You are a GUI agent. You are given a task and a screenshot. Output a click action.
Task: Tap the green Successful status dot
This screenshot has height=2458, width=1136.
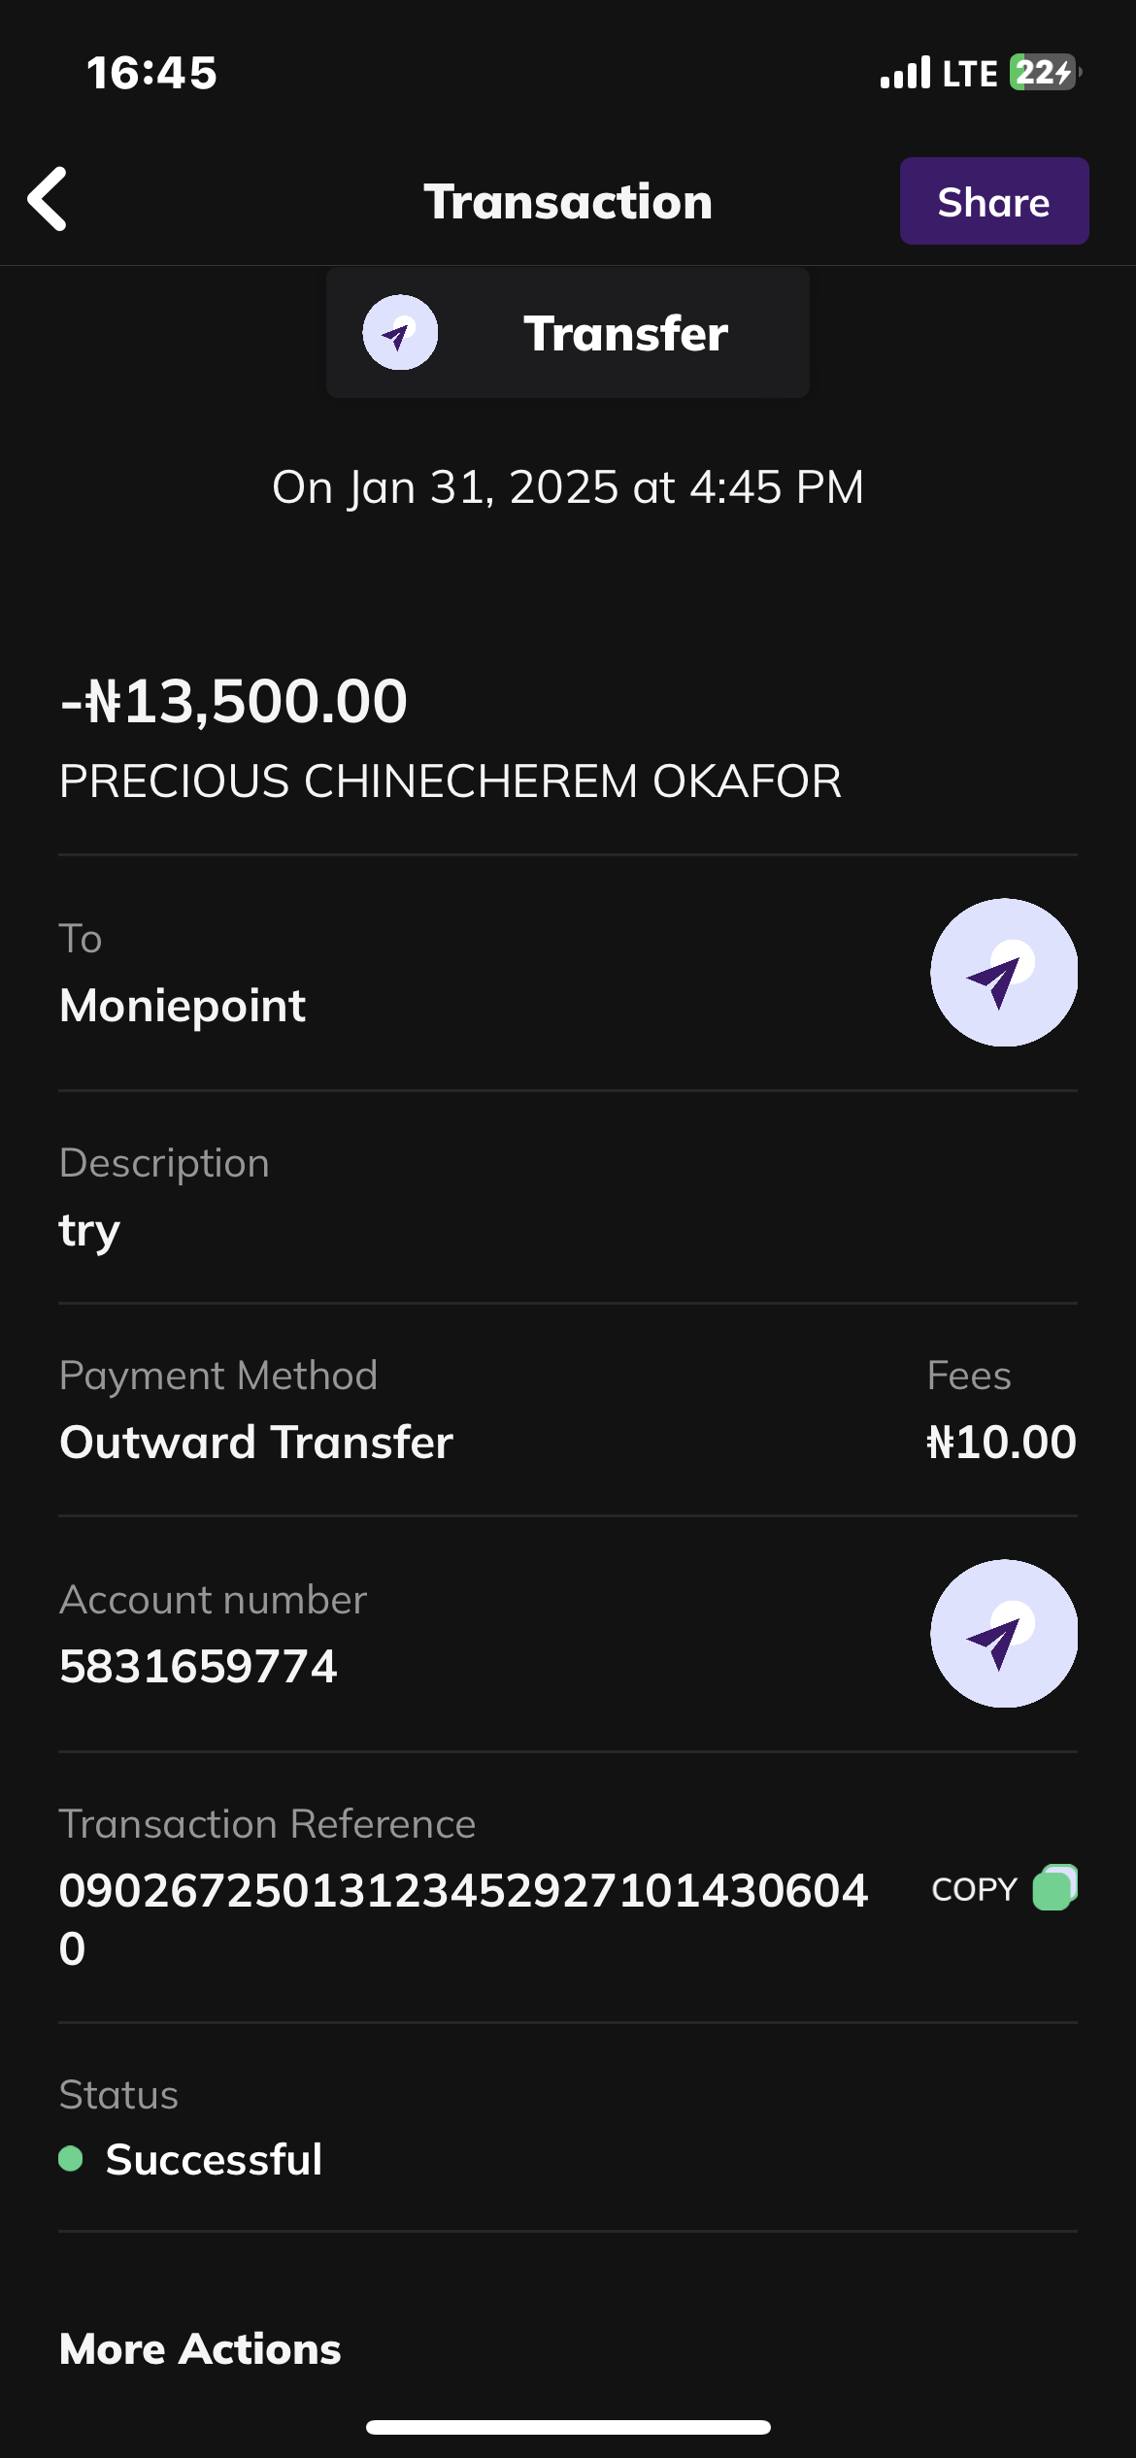coord(71,2159)
